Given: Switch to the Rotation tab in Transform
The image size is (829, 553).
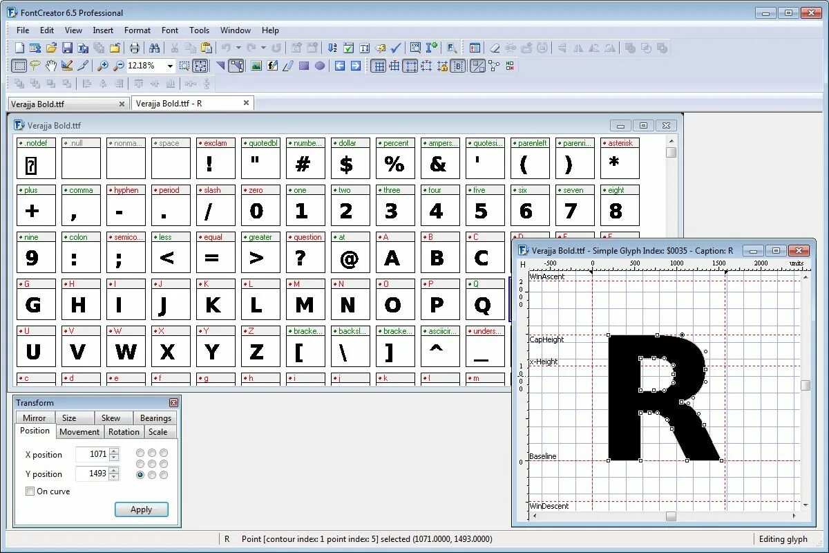Looking at the screenshot, I should pyautogui.click(x=124, y=431).
